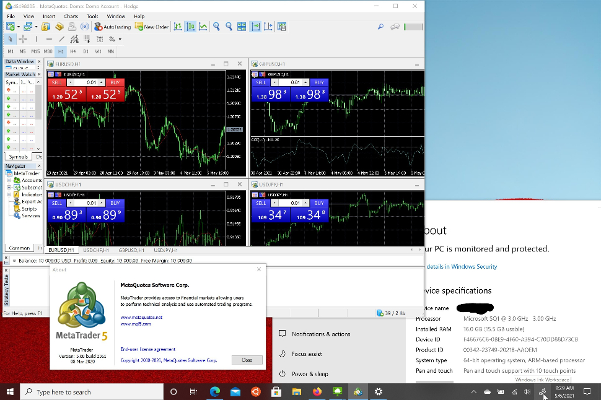
Task: Open the chat bubbles icon in toolbar
Action: point(395,27)
